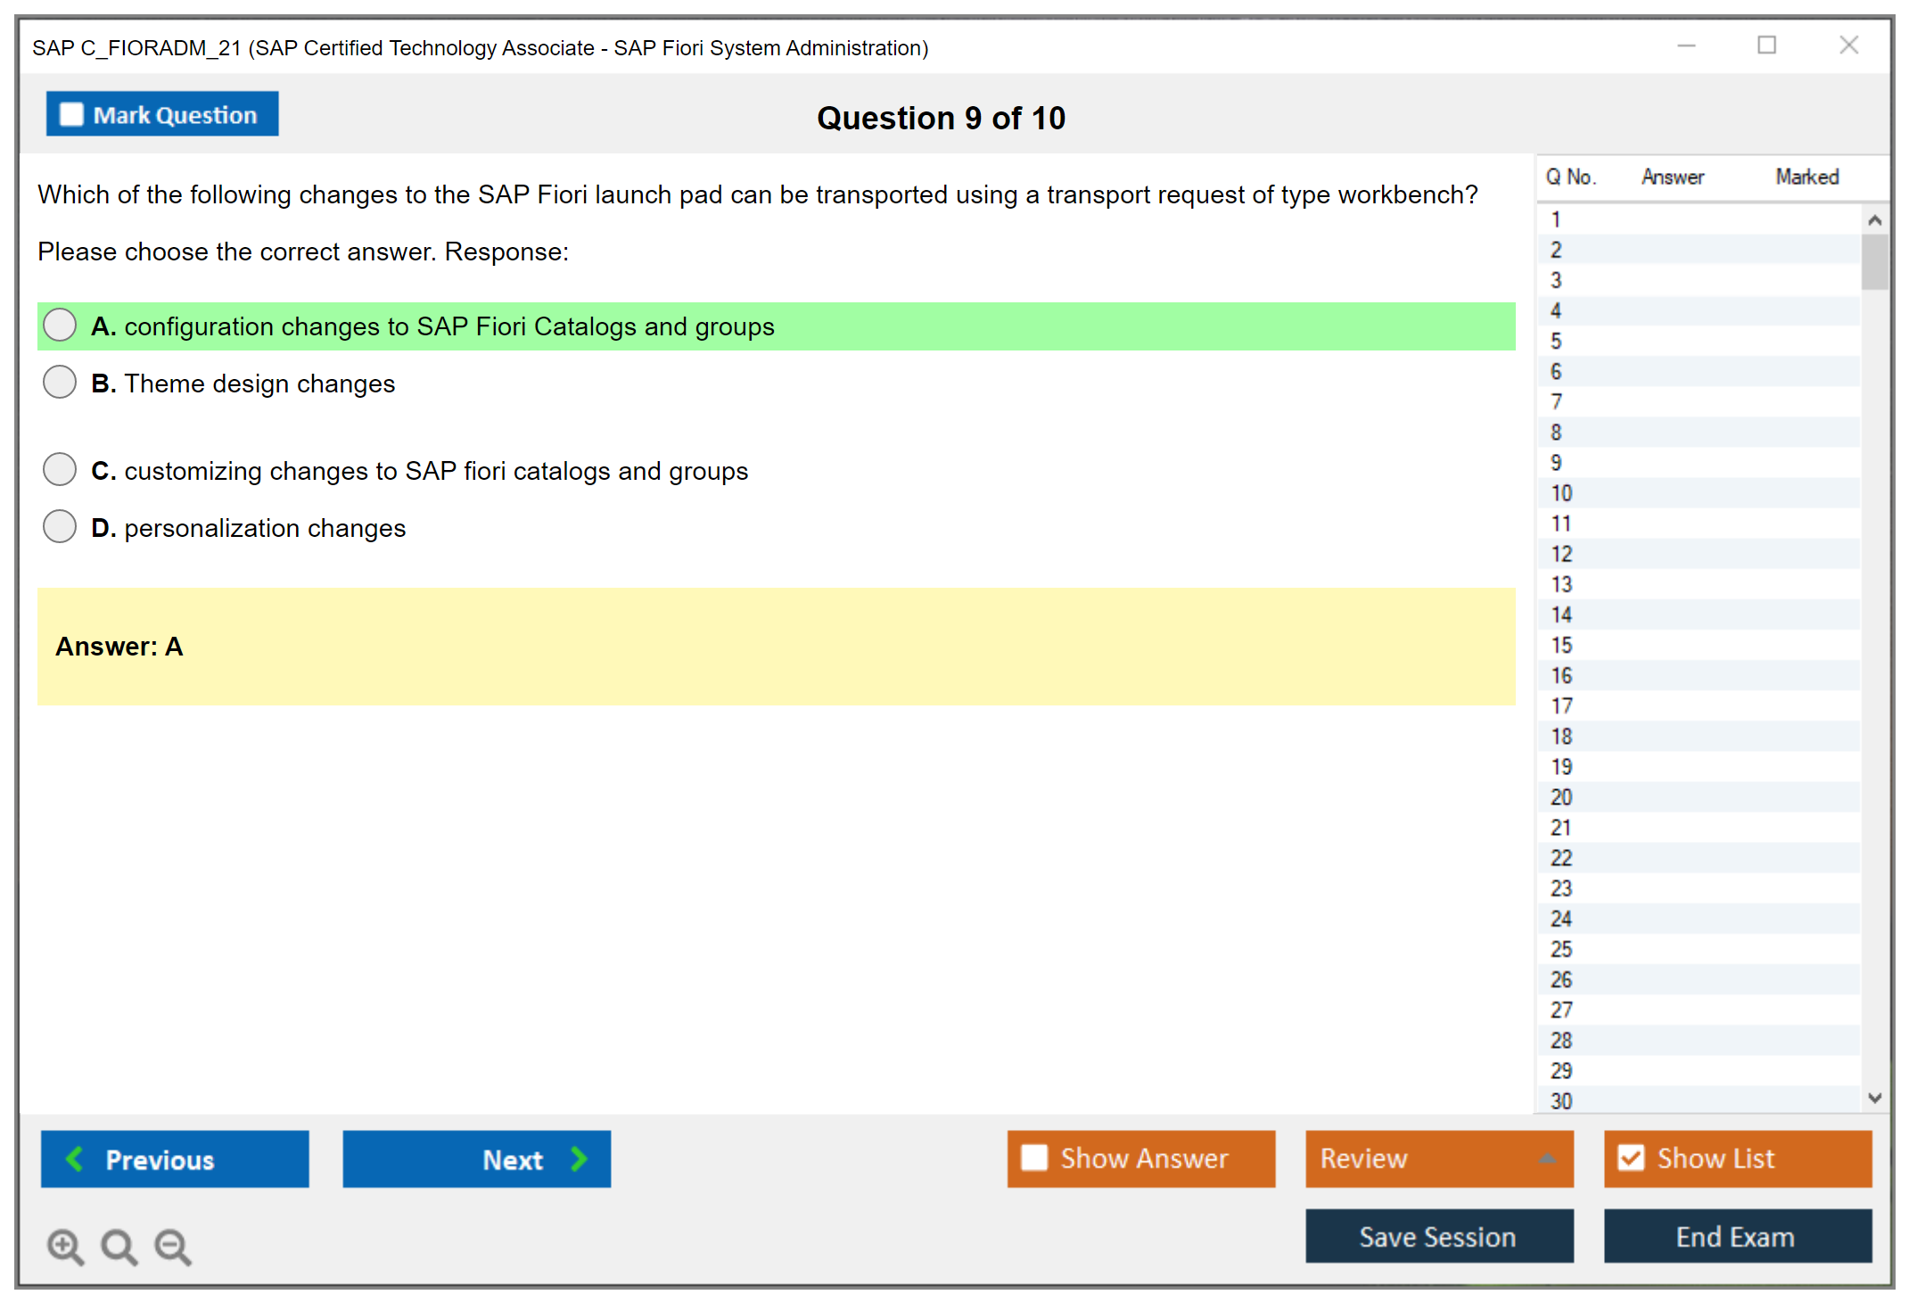Click the reset zoom magnifier icon

click(x=119, y=1246)
